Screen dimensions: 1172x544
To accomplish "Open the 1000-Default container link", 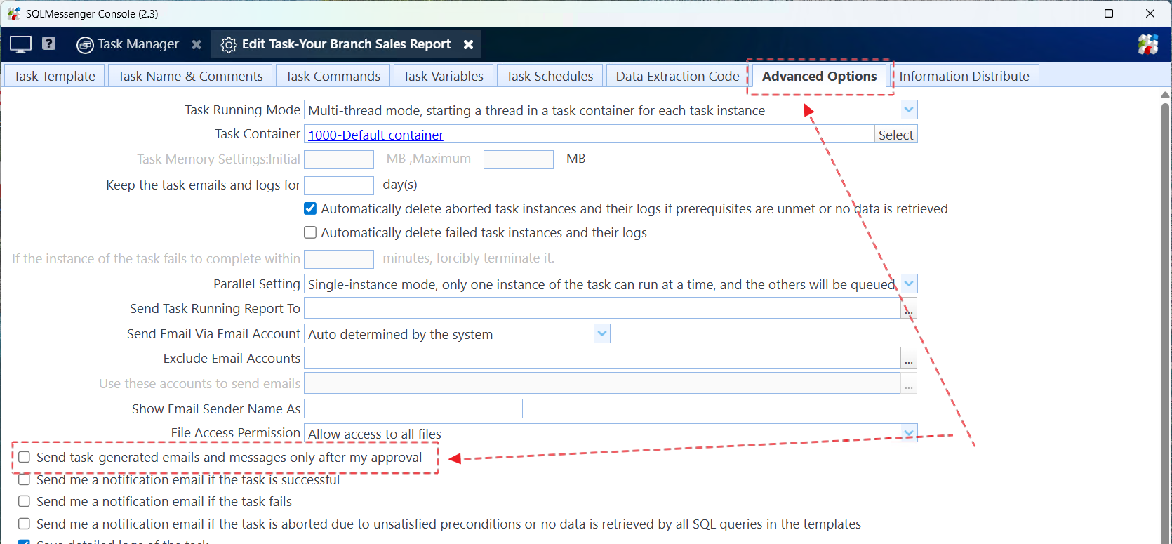I will click(x=375, y=135).
